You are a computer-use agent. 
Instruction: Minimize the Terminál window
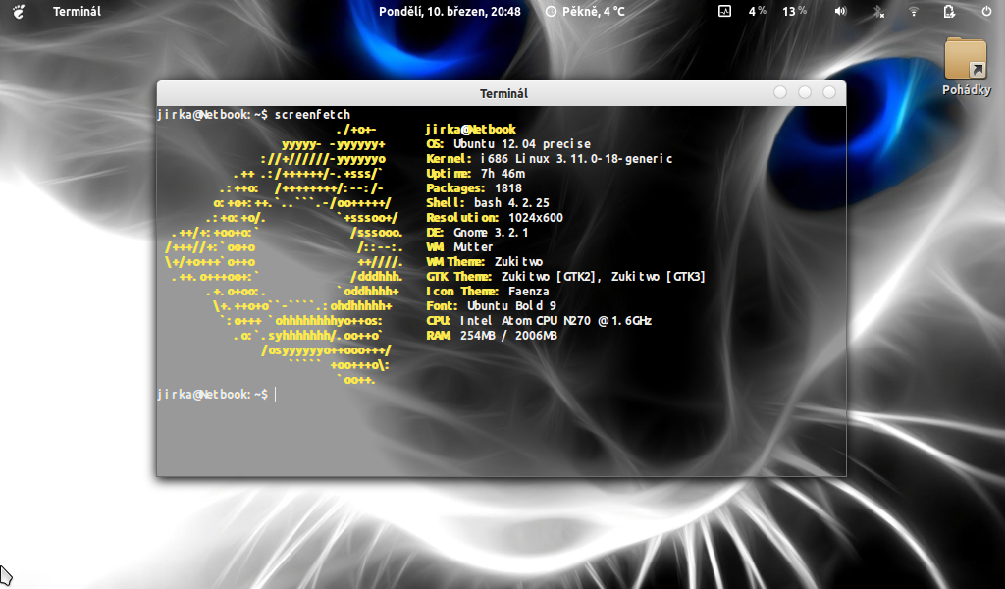(x=780, y=93)
